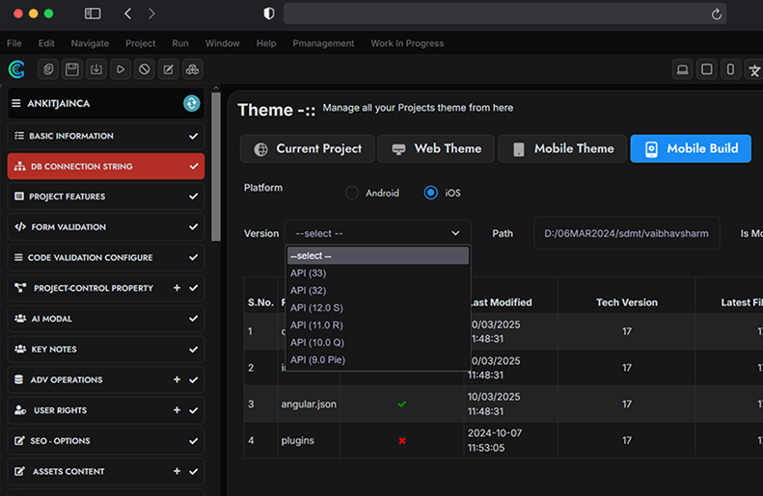The height and width of the screenshot is (496, 763).
Task: Open the Pmanagement menu
Action: coord(323,43)
